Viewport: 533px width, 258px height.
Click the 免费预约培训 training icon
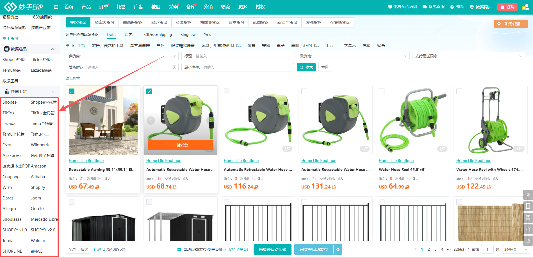click(390, 7)
